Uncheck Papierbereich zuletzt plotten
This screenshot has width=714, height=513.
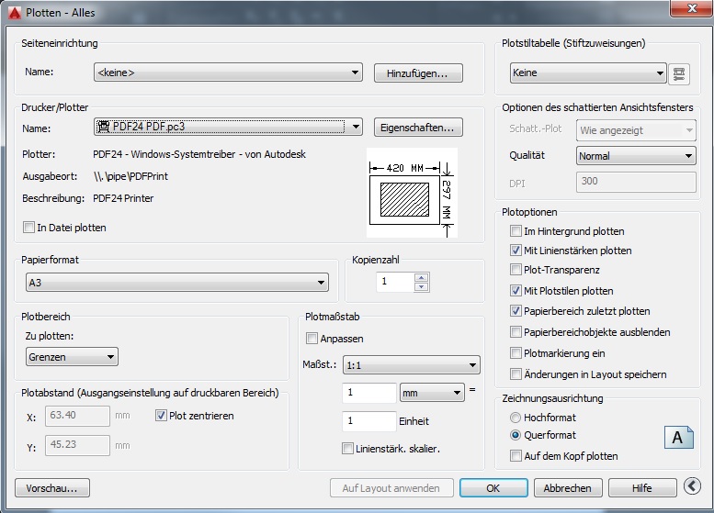[x=516, y=311]
